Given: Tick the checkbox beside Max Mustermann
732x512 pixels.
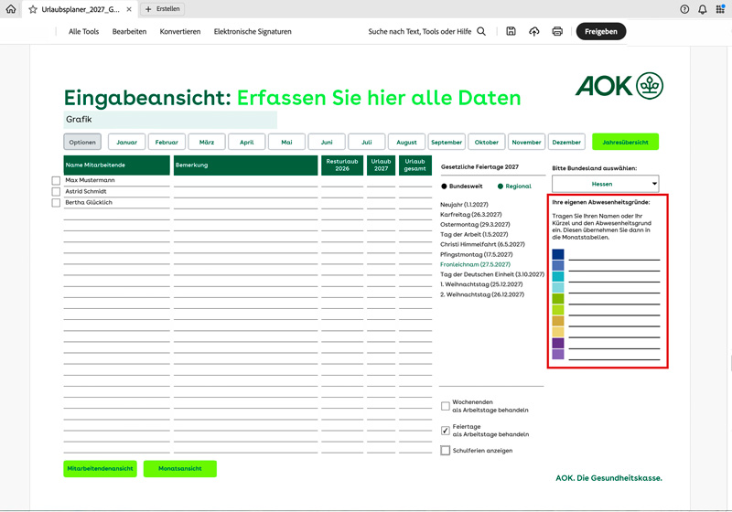Looking at the screenshot, I should point(57,181).
